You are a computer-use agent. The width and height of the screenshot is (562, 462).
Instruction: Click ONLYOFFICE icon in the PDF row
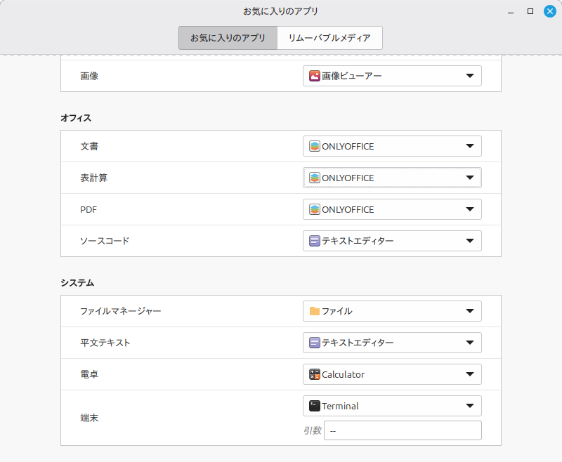click(x=315, y=209)
